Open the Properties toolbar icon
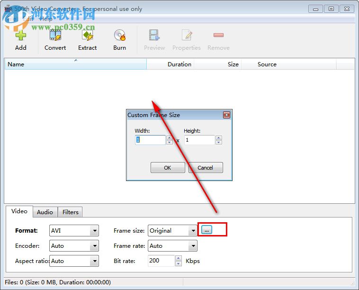 (187, 40)
